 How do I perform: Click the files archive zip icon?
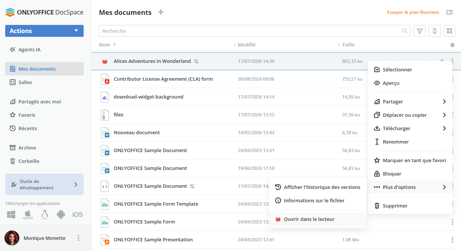tap(105, 115)
